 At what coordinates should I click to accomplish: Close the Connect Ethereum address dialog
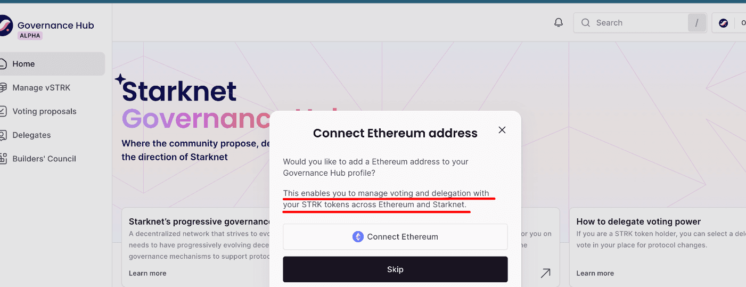coord(502,130)
